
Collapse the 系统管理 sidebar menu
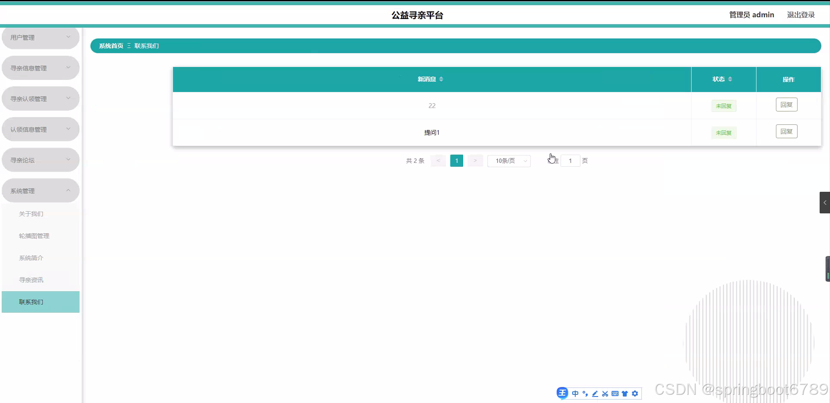tap(41, 191)
